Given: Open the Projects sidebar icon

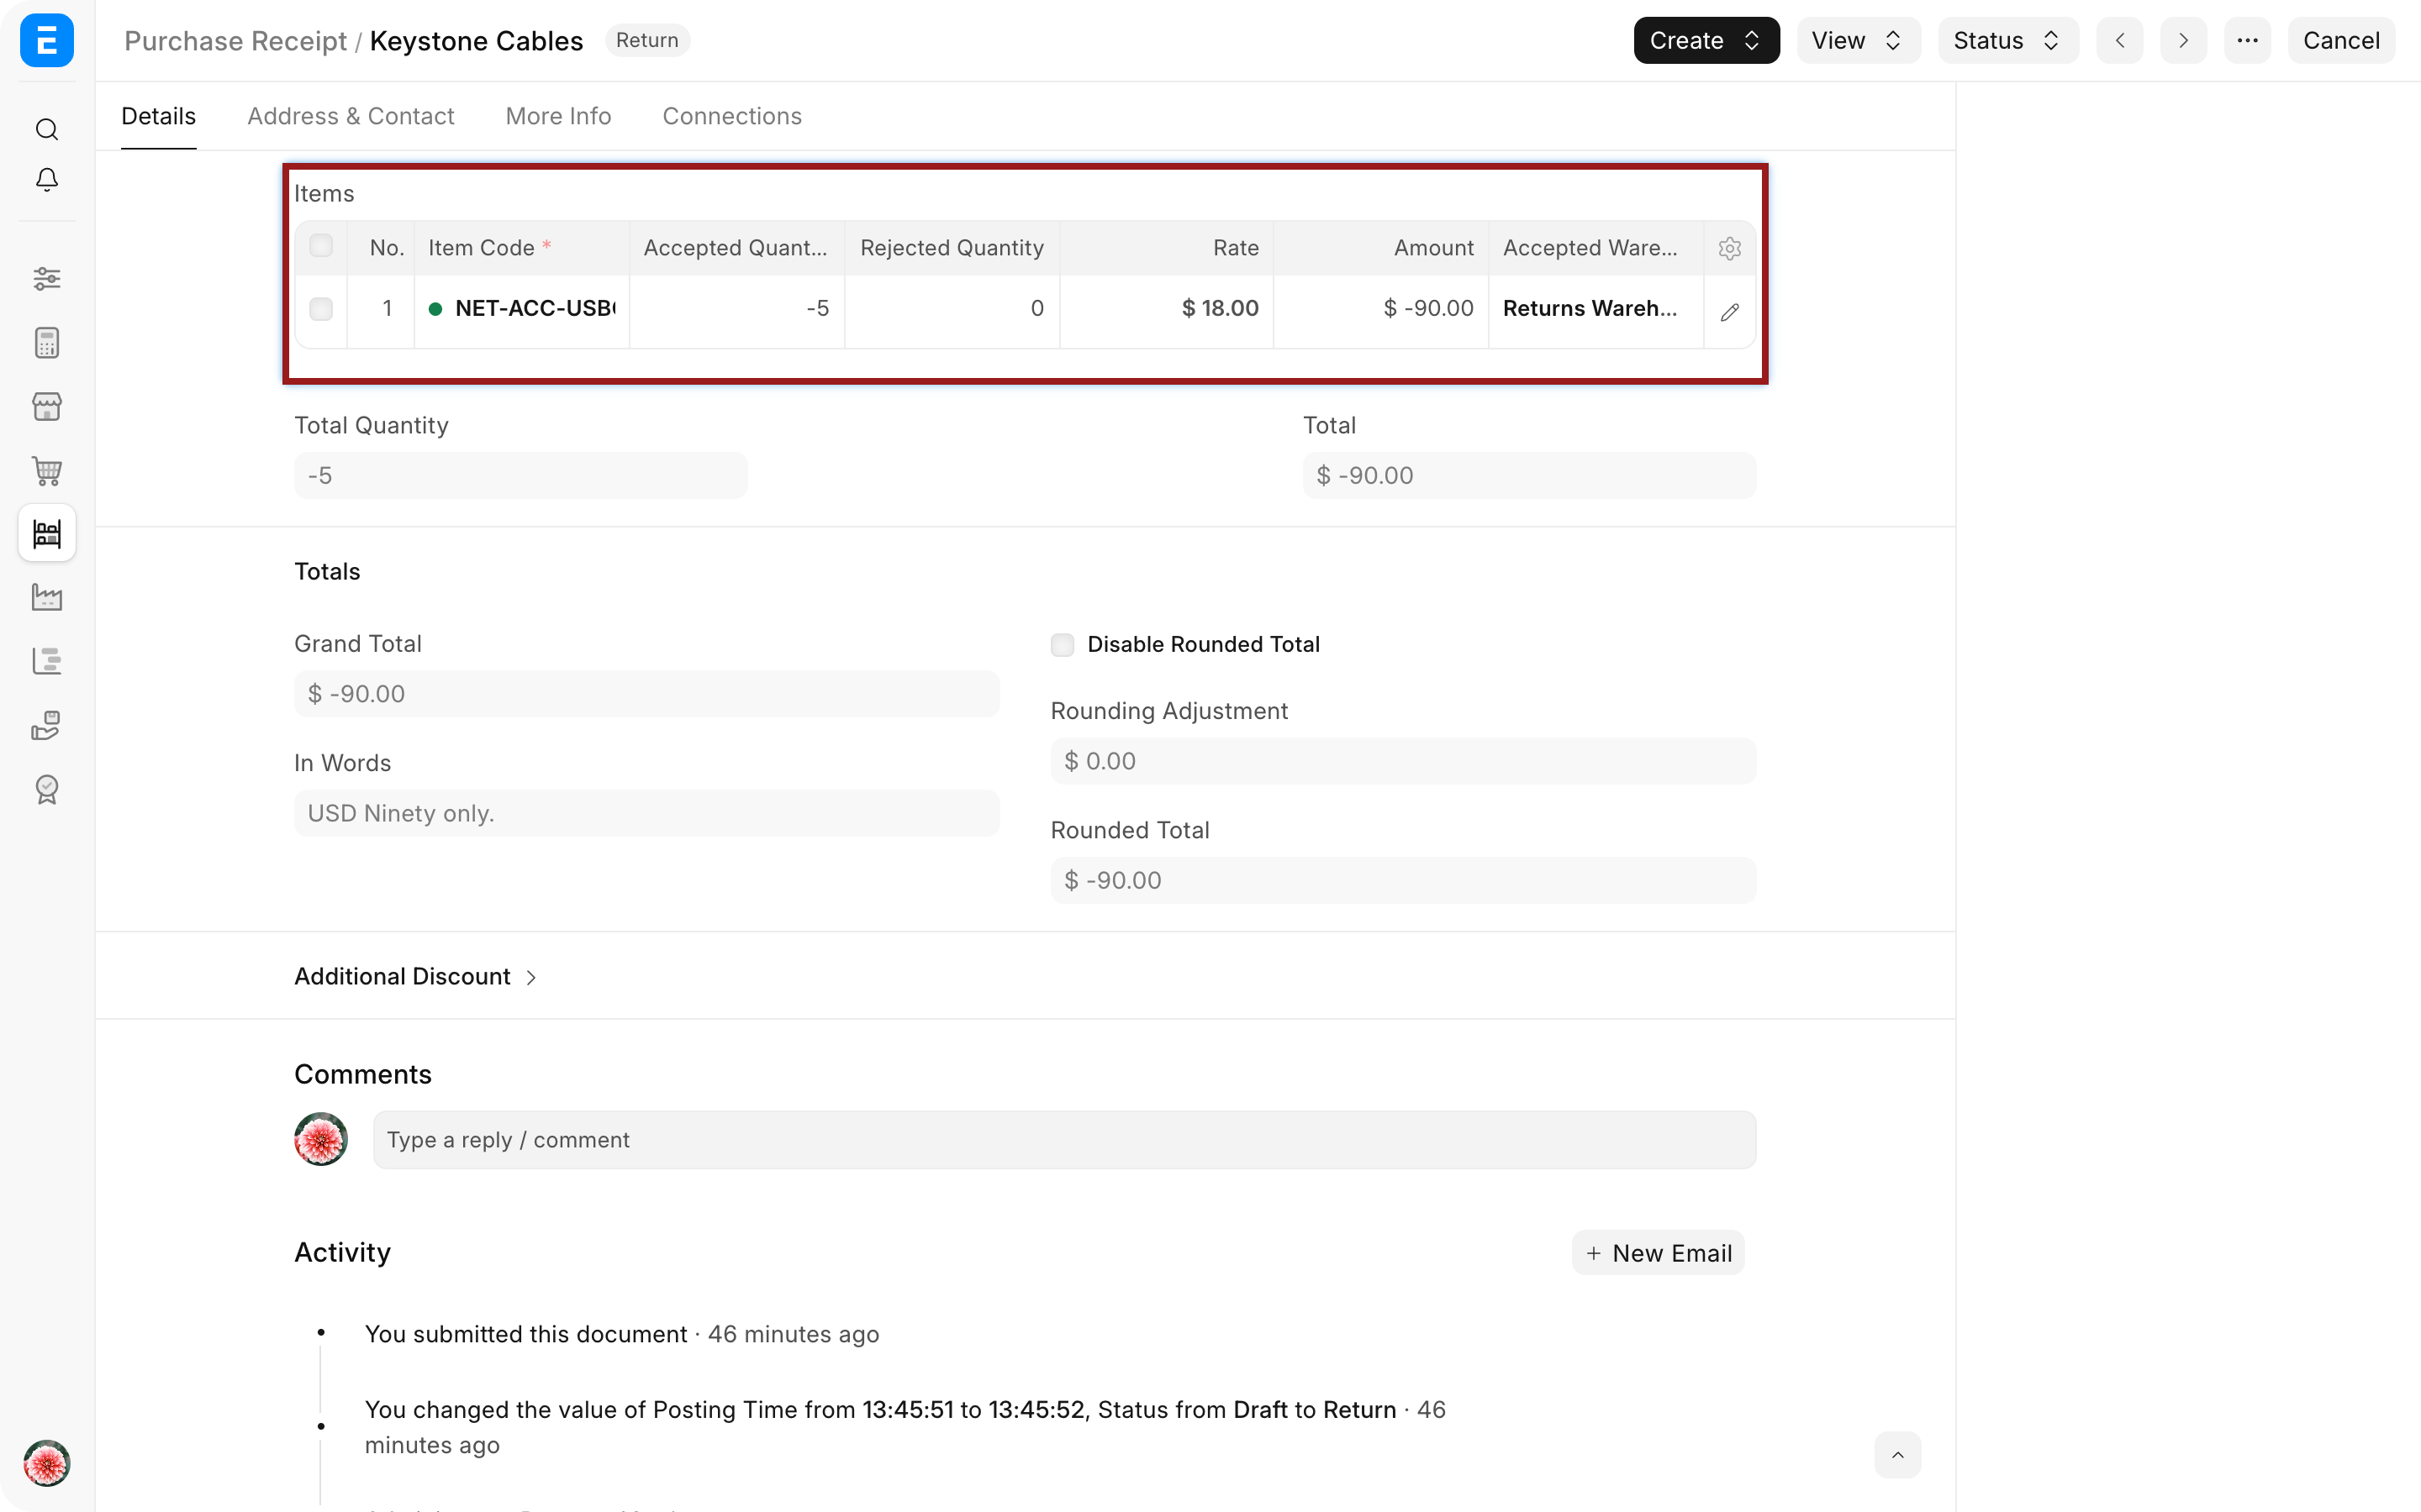Looking at the screenshot, I should [47, 661].
